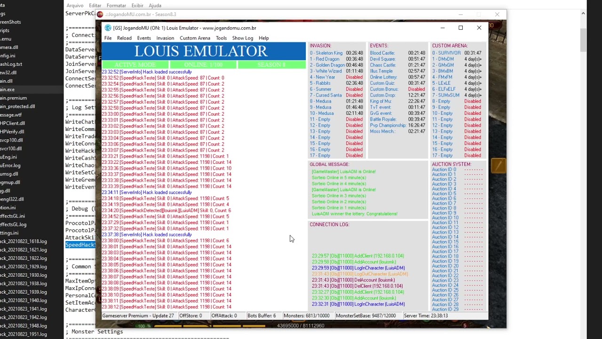
Task: Open Notepad's Formatar menu
Action: click(116, 6)
